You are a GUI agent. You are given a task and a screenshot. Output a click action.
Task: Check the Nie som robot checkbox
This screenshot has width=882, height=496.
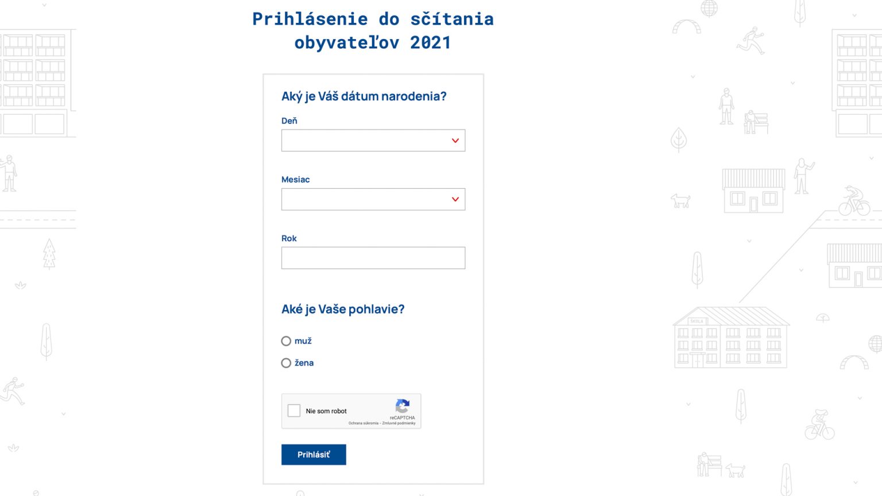pos(294,410)
